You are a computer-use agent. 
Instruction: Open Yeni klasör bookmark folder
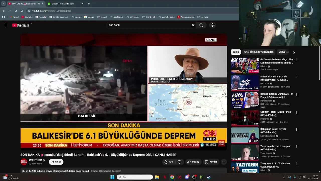pyautogui.click(x=132, y=17)
